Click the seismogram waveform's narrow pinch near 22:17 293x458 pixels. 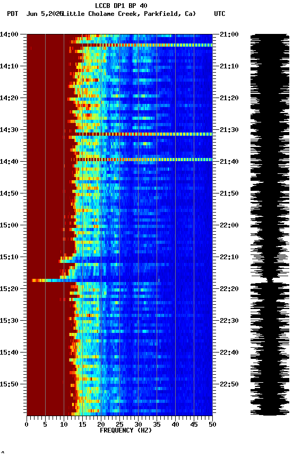(x=270, y=281)
